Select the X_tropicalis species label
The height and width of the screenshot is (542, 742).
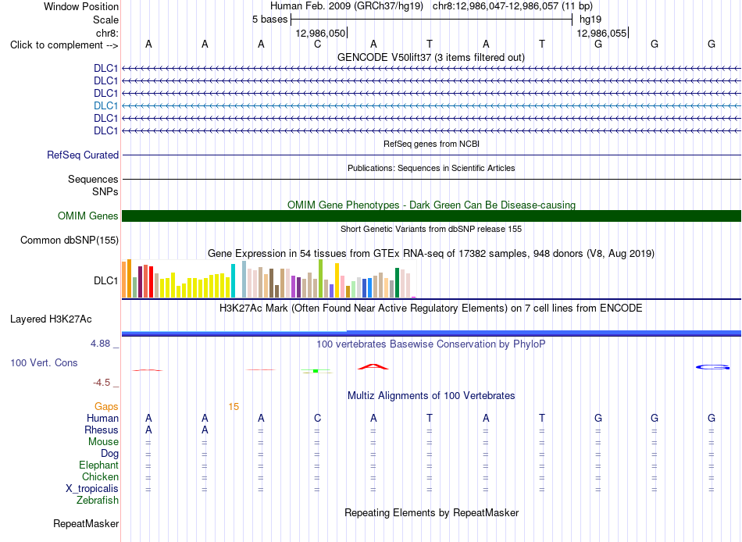(92, 489)
